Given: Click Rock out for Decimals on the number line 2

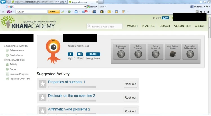Looking at the screenshot, I should click(130, 97).
